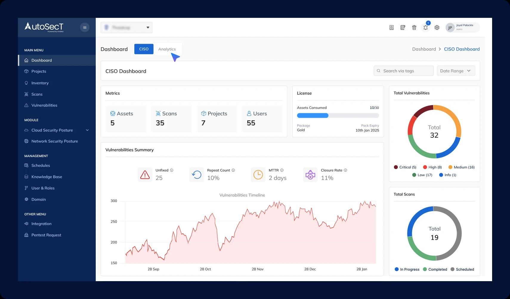Open settings via the gear icon
This screenshot has height=299, width=510.
click(x=437, y=28)
